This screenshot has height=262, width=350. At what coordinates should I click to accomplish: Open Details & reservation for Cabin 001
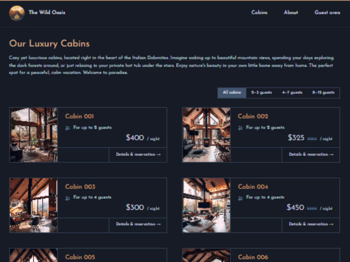(138, 154)
